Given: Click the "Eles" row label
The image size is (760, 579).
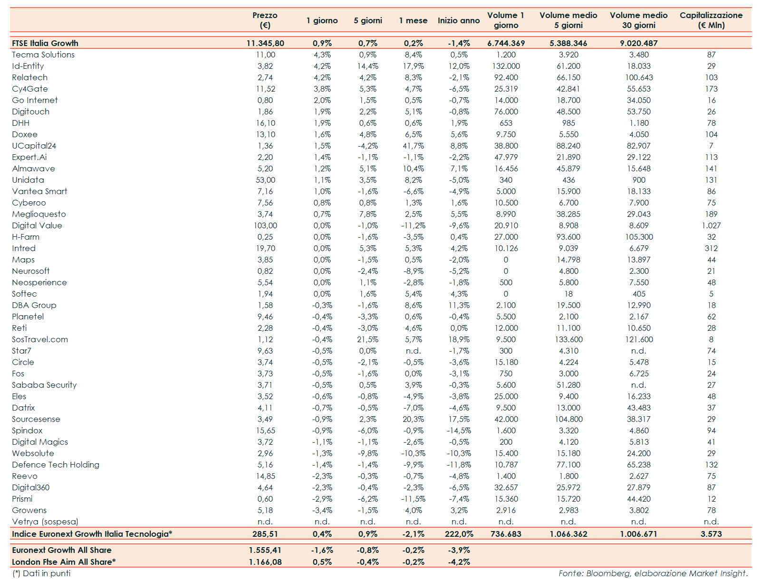Looking at the screenshot, I should [x=19, y=396].
